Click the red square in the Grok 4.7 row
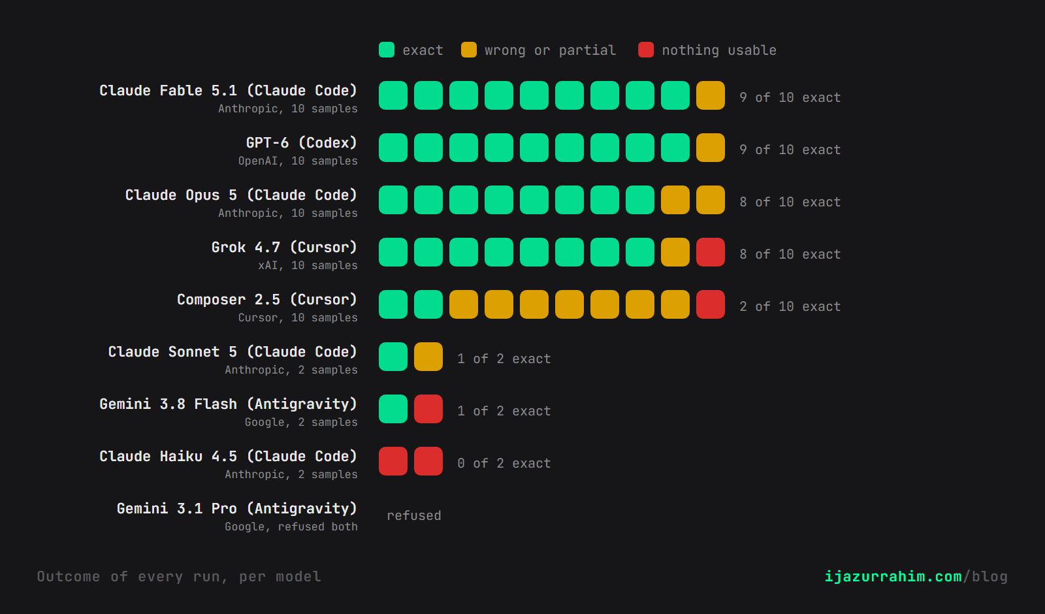Screen dimensions: 1045x614 coord(711,252)
